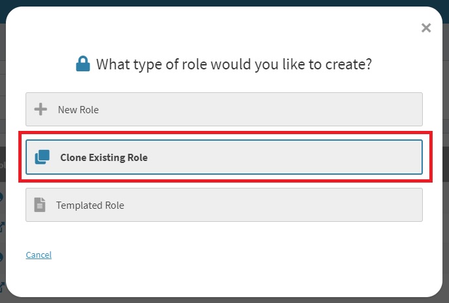Cancel the role creation dialog

pos(39,255)
